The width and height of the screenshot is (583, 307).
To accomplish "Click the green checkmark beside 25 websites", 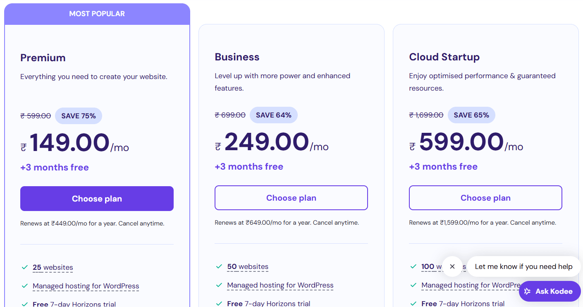I will tap(25, 267).
